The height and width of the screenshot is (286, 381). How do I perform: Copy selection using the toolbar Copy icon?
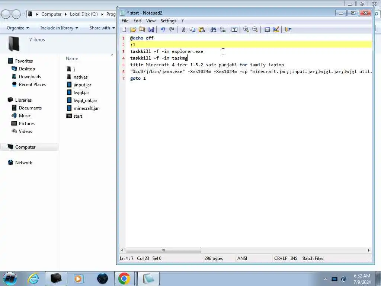(x=192, y=29)
